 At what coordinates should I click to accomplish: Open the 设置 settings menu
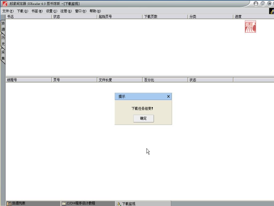(51, 11)
